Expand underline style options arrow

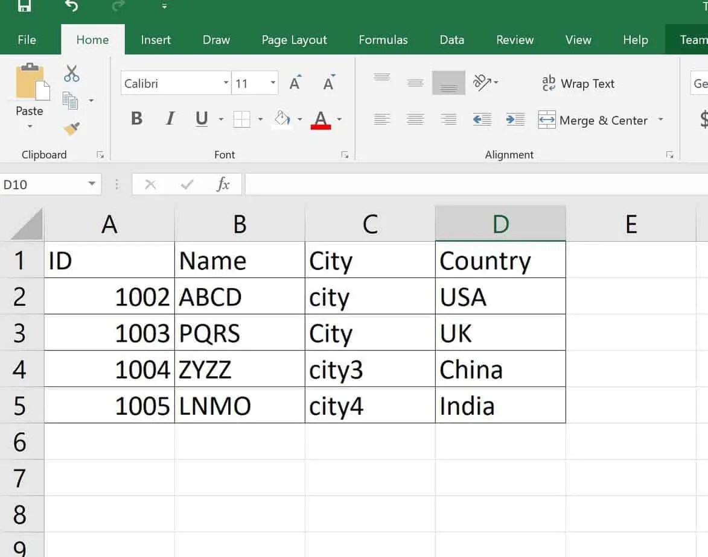[x=221, y=119]
